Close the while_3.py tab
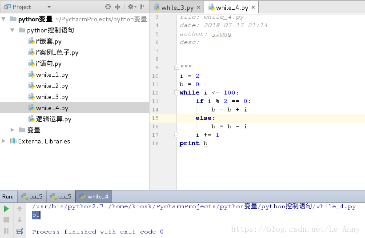The height and width of the screenshot is (238, 365). click(x=198, y=8)
